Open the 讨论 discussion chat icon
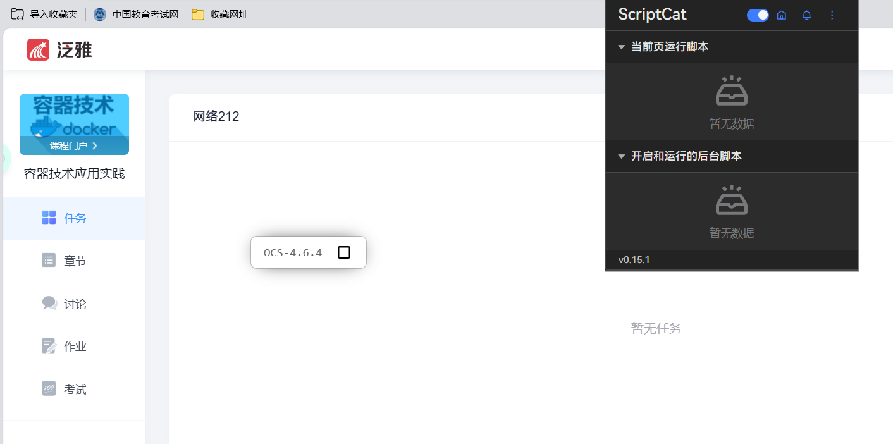 [x=49, y=303]
